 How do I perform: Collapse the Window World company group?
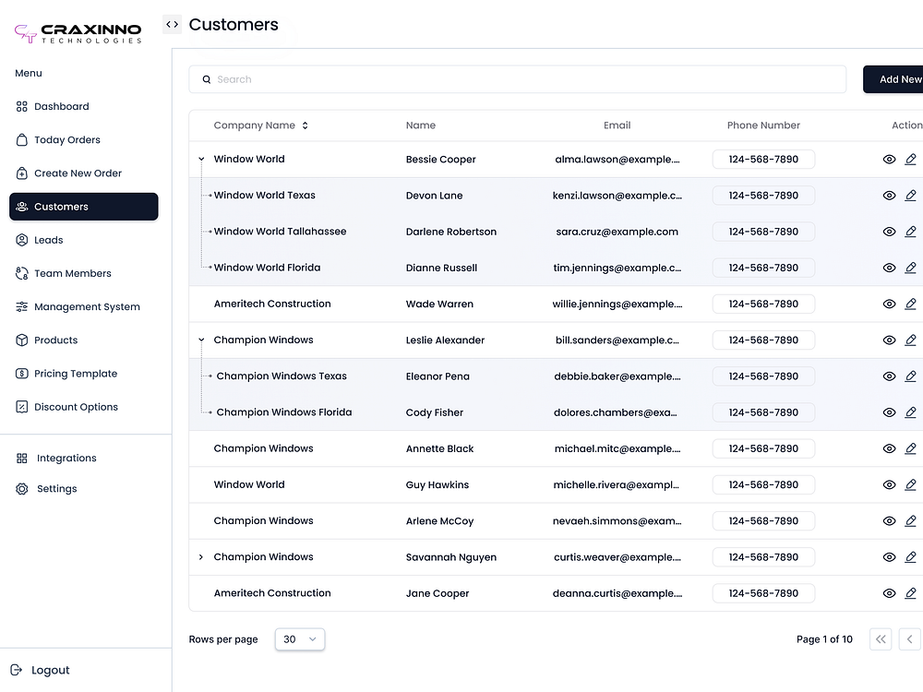point(200,159)
